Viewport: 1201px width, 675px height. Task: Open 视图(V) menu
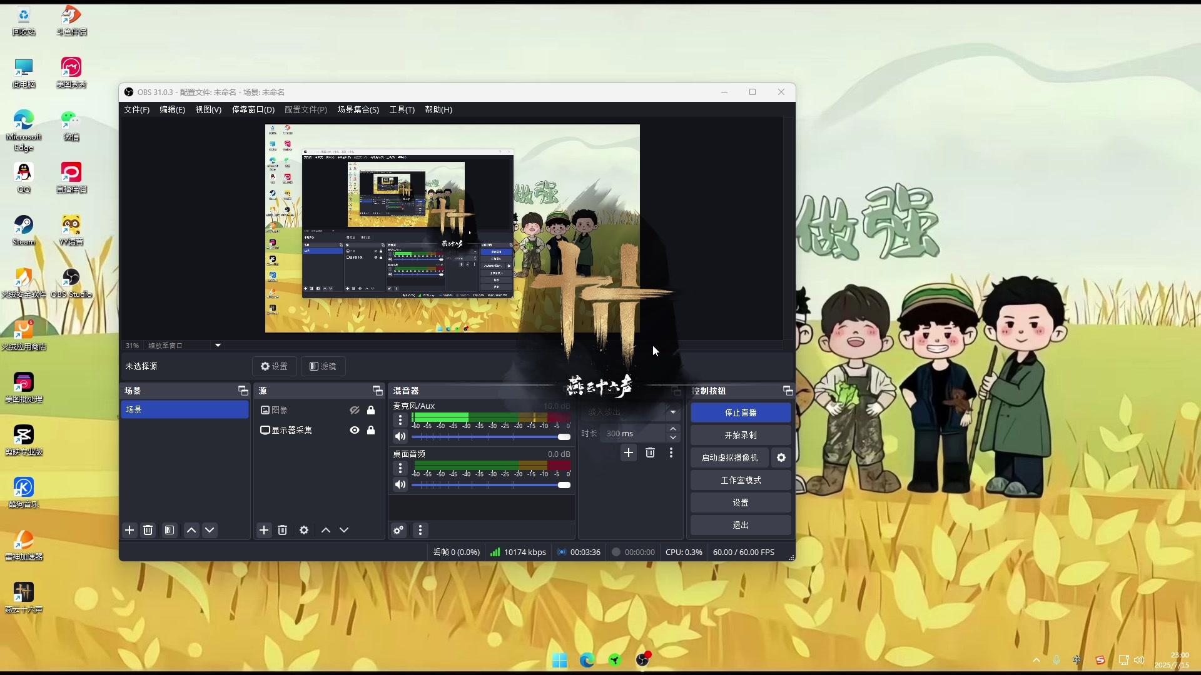pyautogui.click(x=208, y=109)
